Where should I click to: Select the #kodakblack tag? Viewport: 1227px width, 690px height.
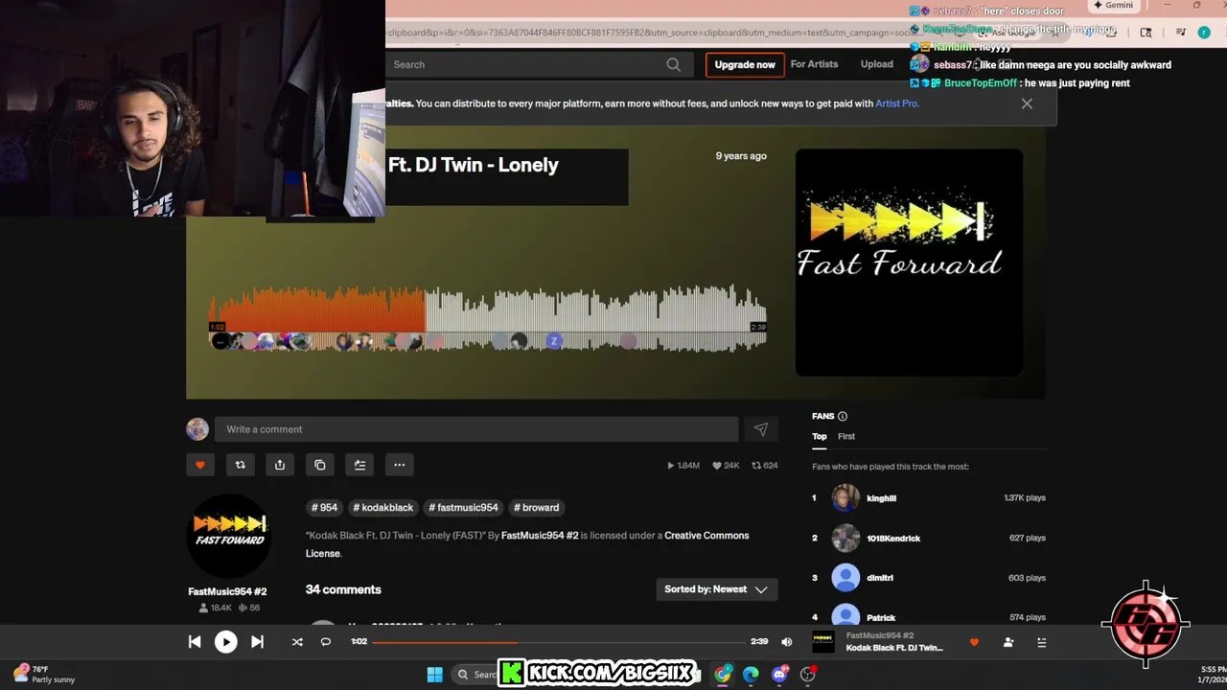[x=382, y=507]
